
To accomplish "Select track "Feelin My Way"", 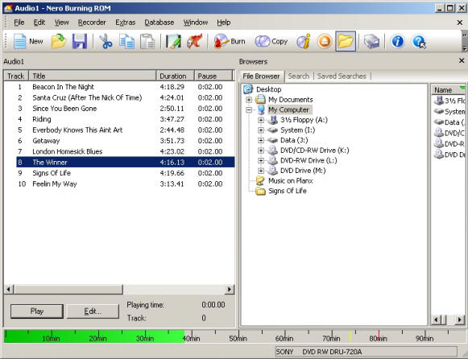I will click(55, 184).
